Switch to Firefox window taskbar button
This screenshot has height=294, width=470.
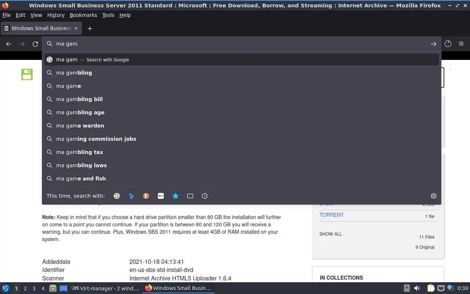tap(179, 288)
